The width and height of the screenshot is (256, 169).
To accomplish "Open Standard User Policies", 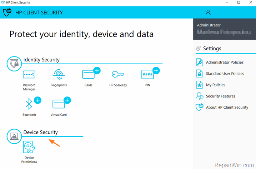I will coord(225,74).
